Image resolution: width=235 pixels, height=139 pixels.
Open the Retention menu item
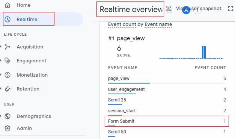click(28, 89)
